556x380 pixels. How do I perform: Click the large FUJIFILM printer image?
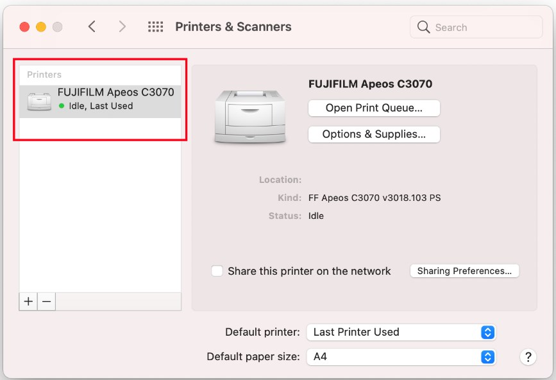tap(250, 117)
